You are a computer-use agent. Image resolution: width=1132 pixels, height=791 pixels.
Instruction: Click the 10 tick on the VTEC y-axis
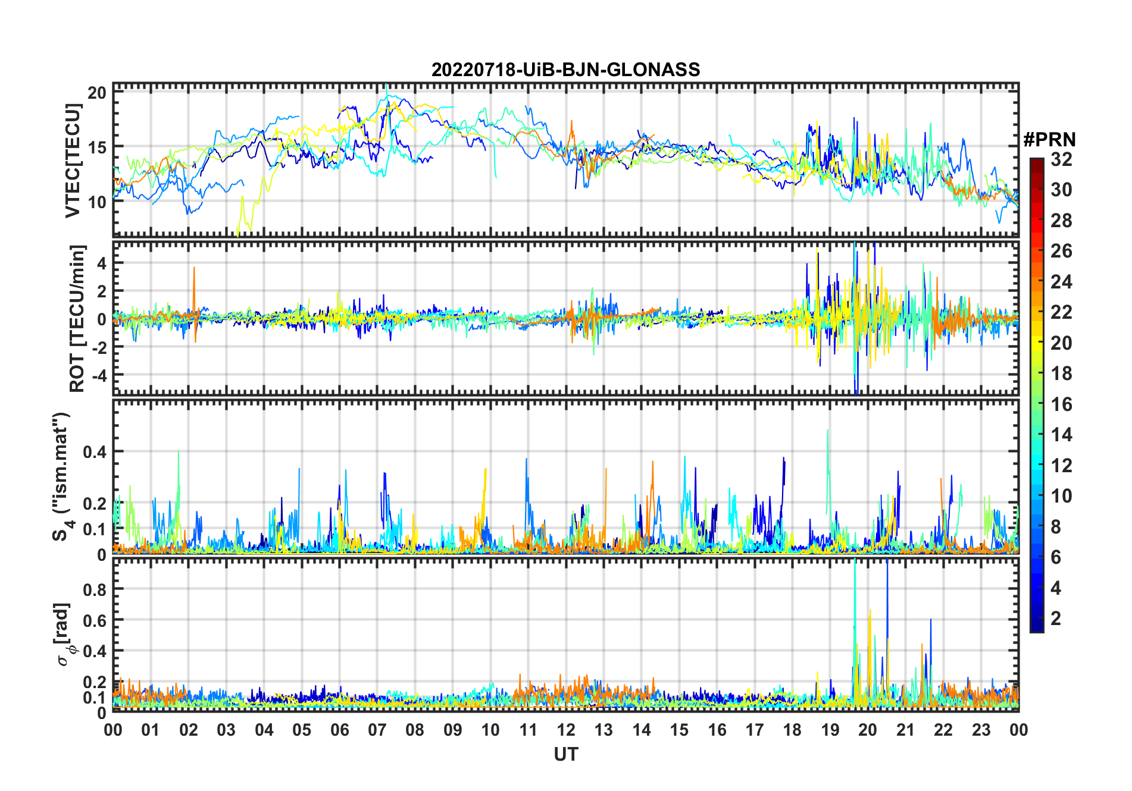click(97, 202)
